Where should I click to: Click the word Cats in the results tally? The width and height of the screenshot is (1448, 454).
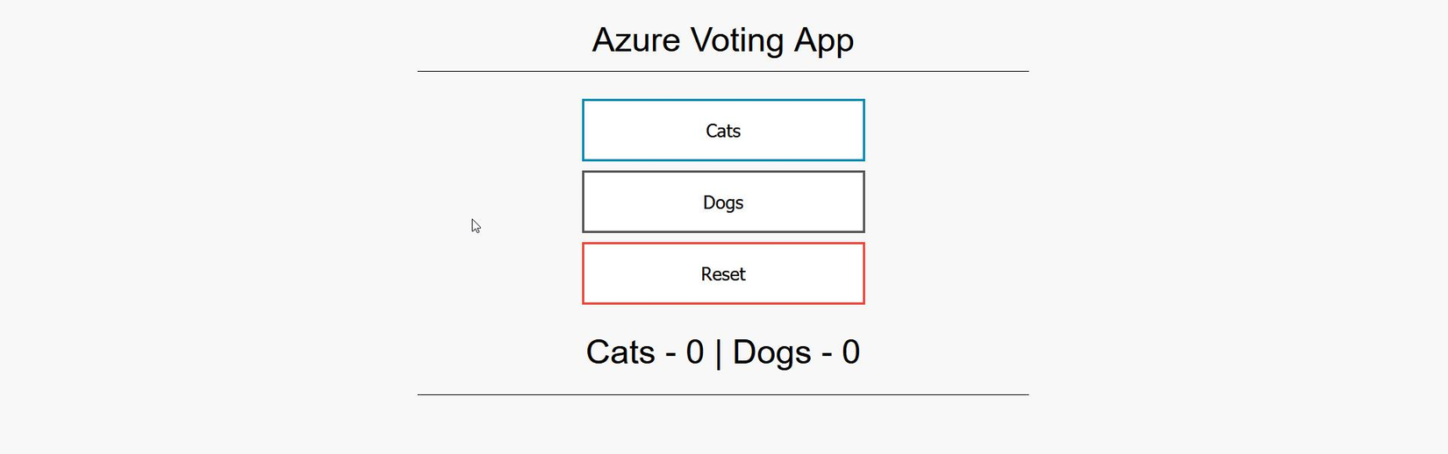pos(620,352)
